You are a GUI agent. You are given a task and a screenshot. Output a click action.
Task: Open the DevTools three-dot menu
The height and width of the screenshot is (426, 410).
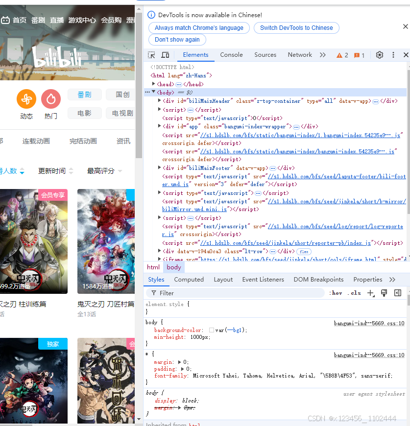[x=393, y=55]
